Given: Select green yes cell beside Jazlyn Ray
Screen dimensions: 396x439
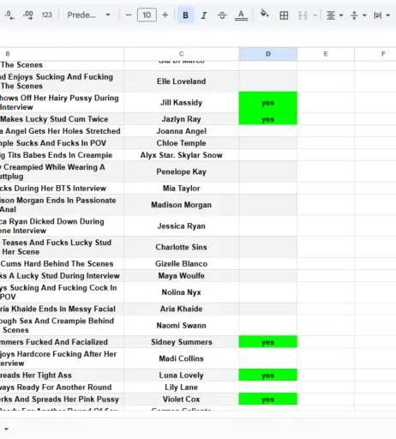Looking at the screenshot, I should click(x=268, y=119).
